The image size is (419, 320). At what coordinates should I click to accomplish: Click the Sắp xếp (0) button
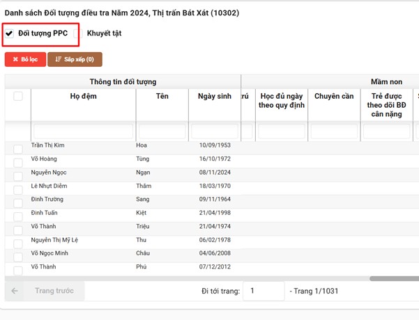click(x=75, y=60)
